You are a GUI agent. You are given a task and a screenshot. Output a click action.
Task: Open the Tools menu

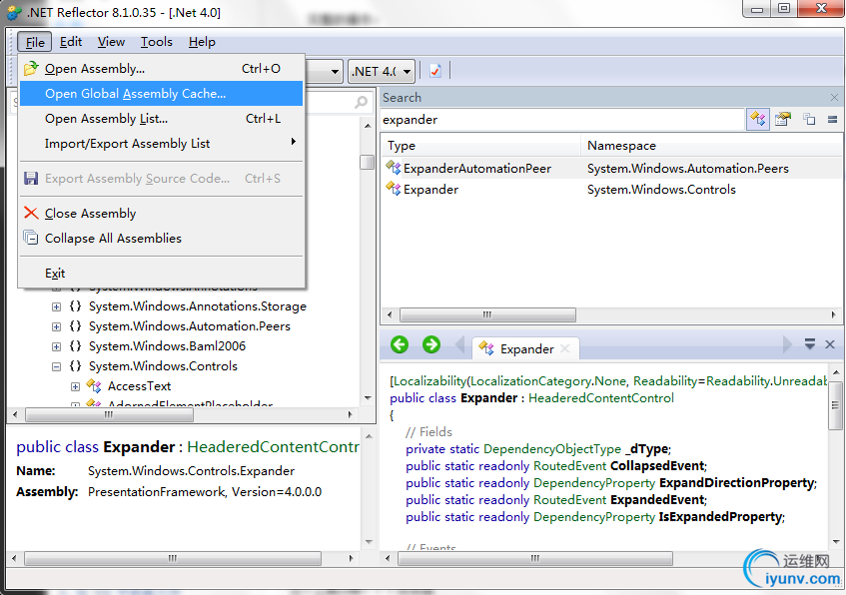pyautogui.click(x=156, y=42)
